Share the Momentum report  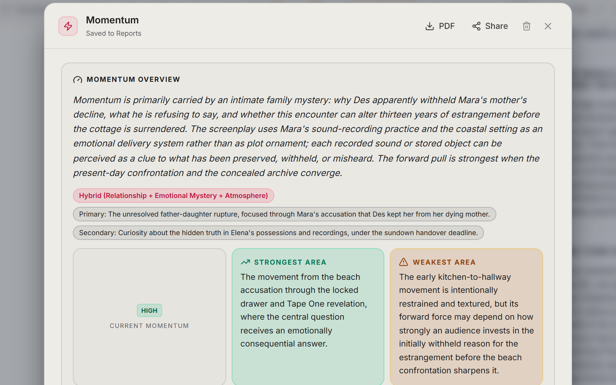[x=490, y=26]
